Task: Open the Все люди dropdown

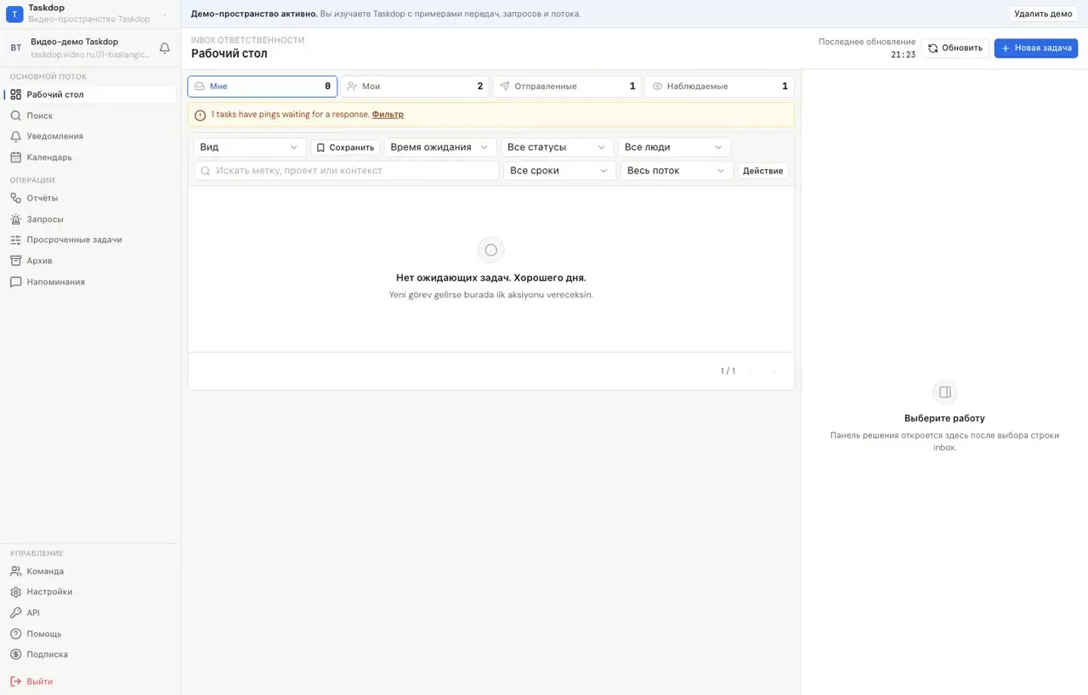Action: point(674,147)
